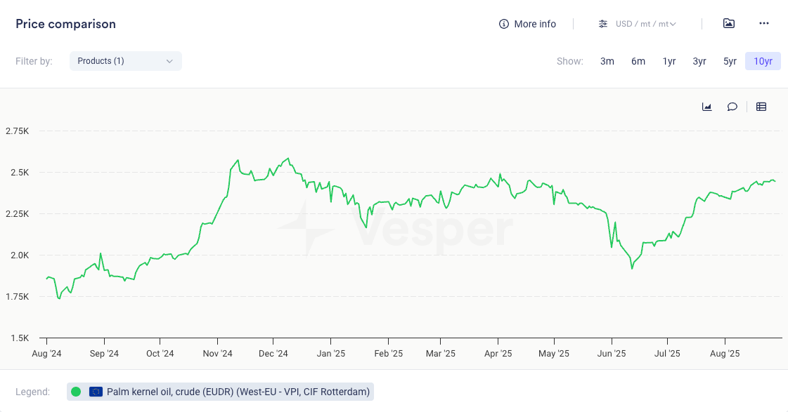Viewport: 788px width, 412px height.
Task: Click the EU flag legend icon
Action: 96,392
